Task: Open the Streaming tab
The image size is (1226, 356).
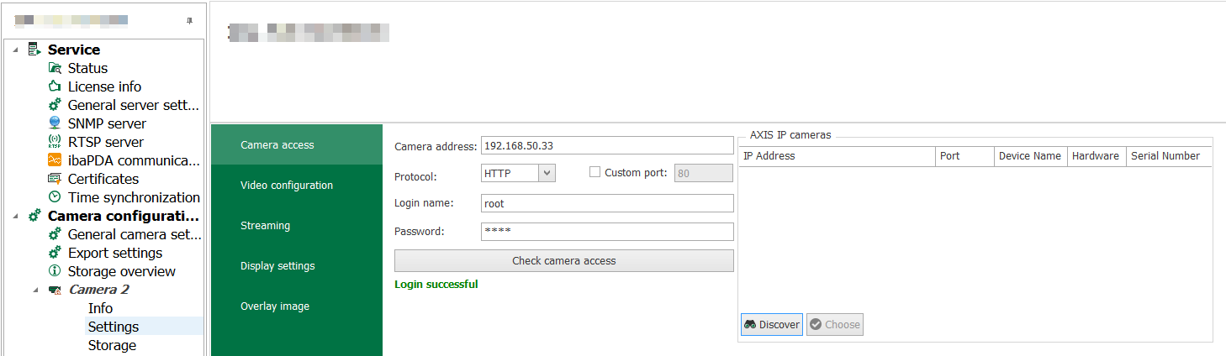Action: (265, 226)
